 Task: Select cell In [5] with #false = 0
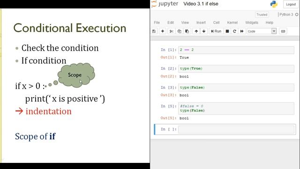[236, 108]
